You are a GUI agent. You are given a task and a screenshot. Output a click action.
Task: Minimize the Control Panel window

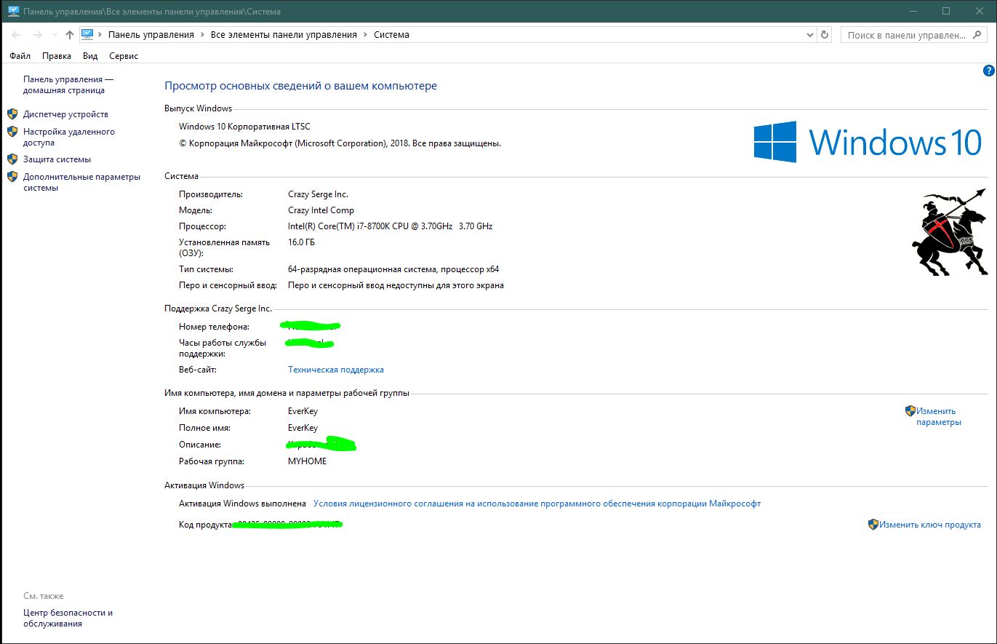913,12
